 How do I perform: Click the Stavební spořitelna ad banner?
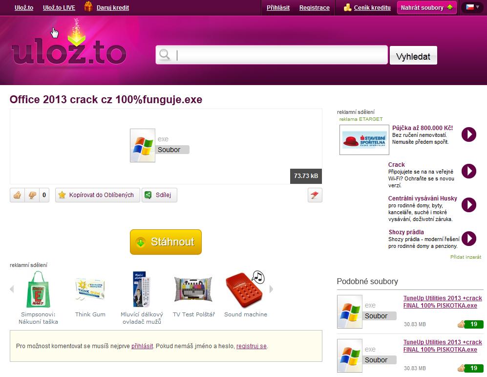pos(364,140)
